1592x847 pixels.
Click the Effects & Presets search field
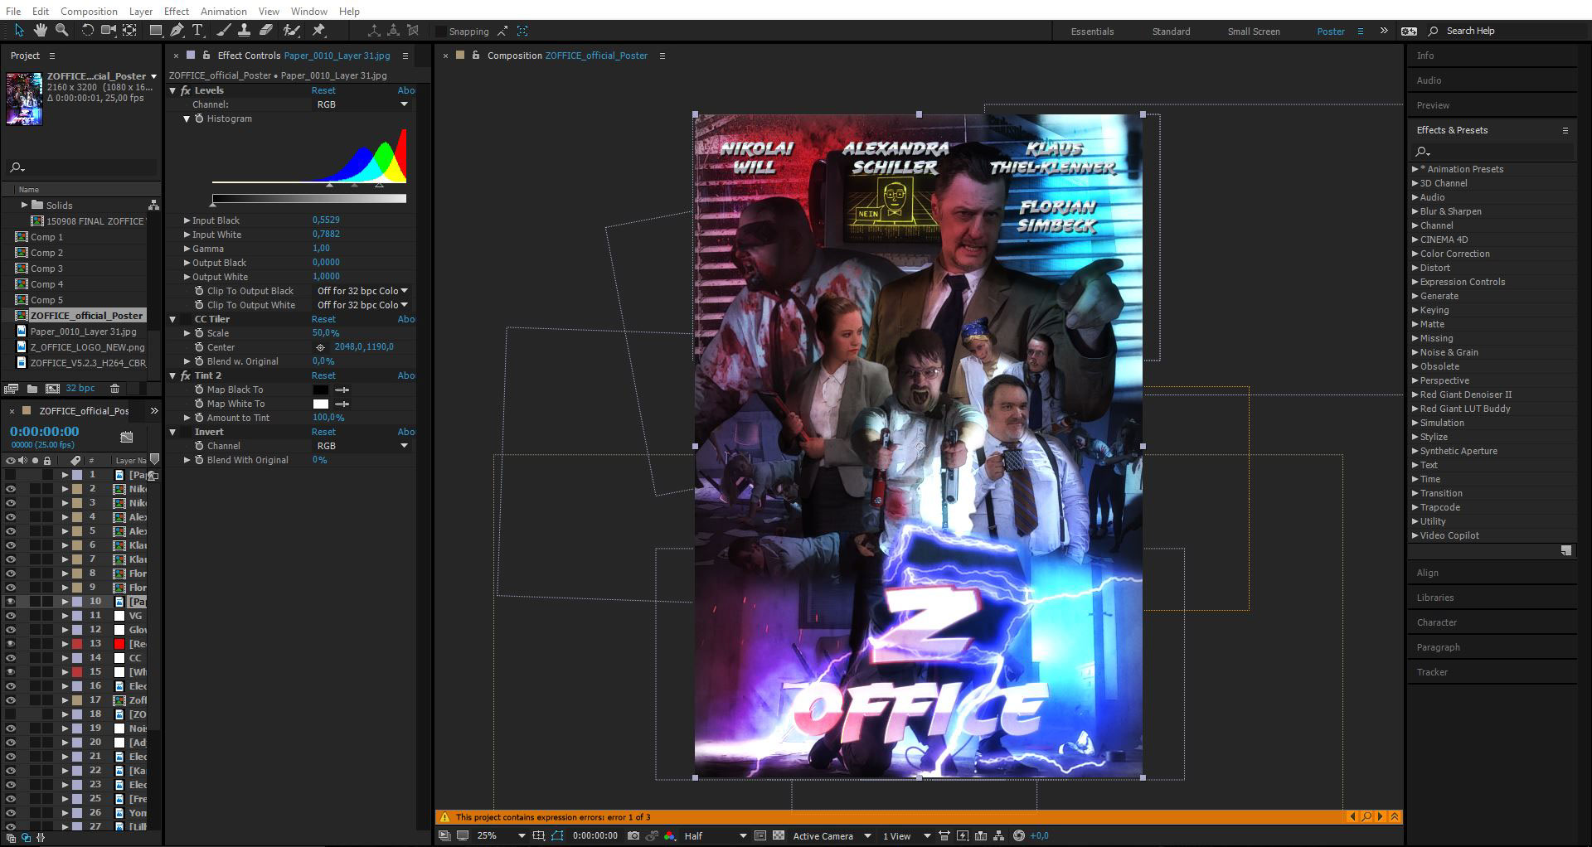(x=1492, y=151)
